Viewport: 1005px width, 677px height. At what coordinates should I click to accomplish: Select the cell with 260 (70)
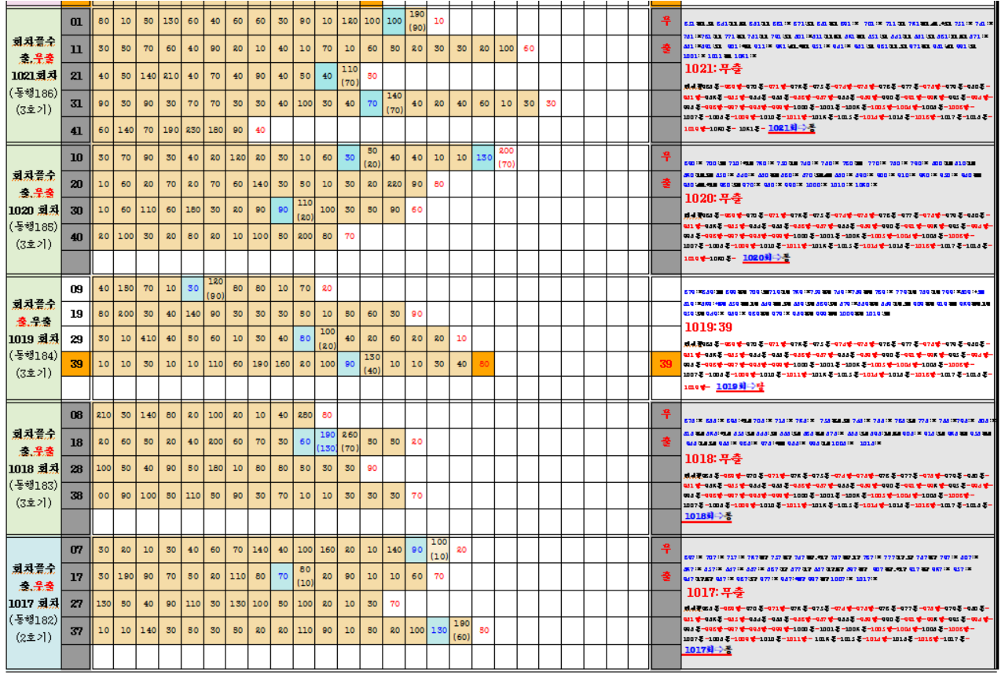(x=350, y=441)
